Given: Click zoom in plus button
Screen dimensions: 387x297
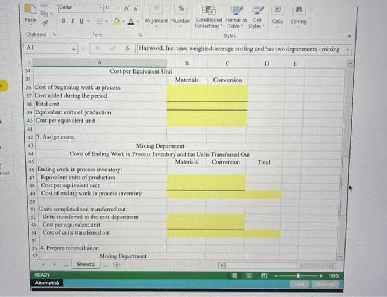Looking at the screenshot, I should tap(321, 276).
